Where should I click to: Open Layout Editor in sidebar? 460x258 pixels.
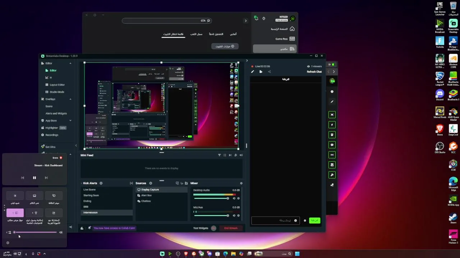click(57, 85)
